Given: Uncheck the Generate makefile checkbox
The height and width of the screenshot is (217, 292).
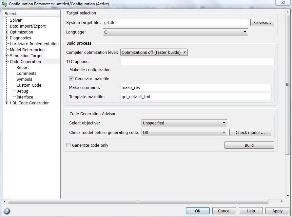Looking at the screenshot, I should pos(71,79).
